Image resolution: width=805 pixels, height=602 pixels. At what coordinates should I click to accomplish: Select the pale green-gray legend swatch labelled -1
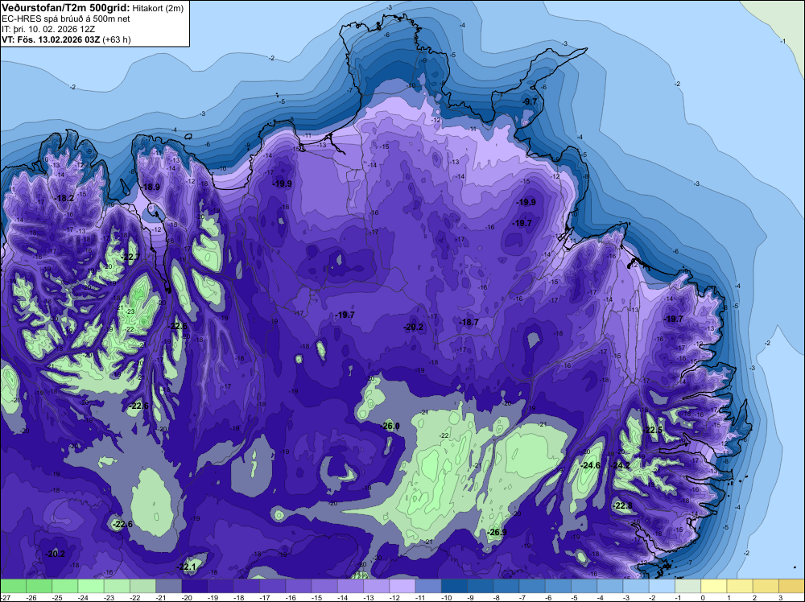coord(688,586)
